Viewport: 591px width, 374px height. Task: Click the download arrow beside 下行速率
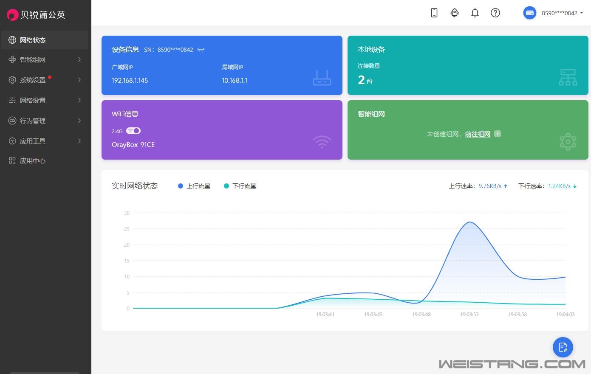coord(575,186)
